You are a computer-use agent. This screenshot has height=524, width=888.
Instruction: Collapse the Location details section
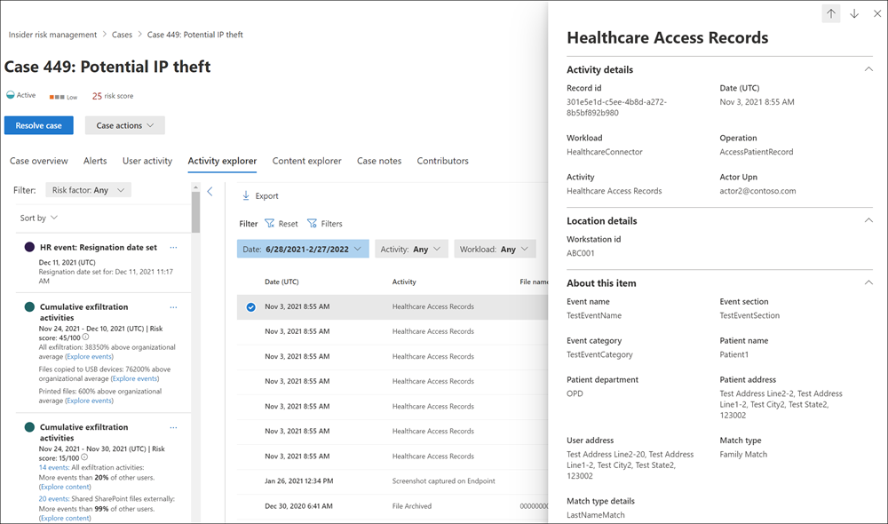pos(868,220)
